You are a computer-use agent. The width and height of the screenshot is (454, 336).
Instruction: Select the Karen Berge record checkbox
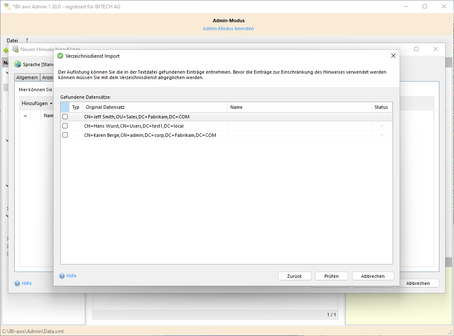(65, 135)
